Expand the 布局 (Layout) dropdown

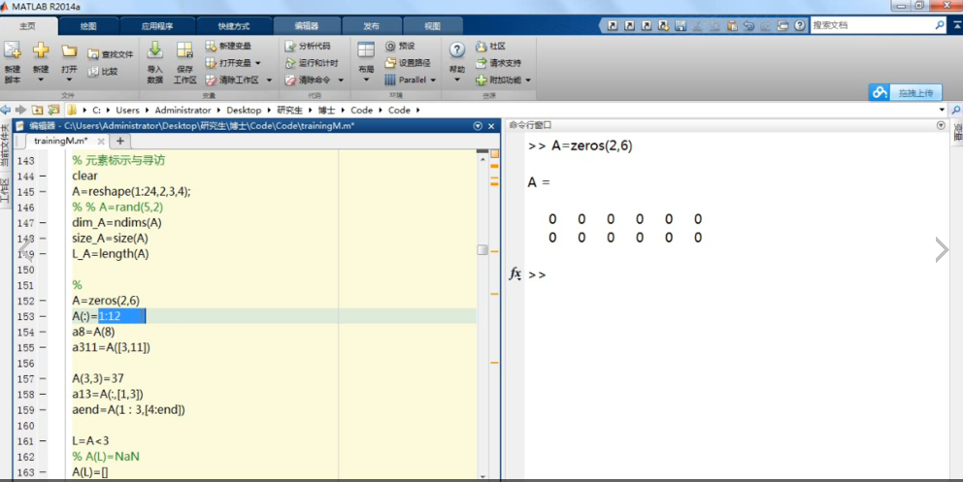coord(365,80)
